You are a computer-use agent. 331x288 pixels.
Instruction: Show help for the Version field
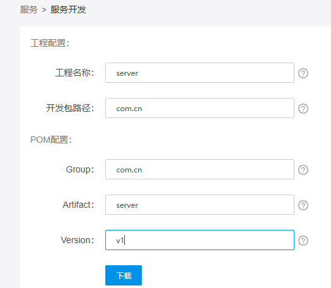click(303, 241)
